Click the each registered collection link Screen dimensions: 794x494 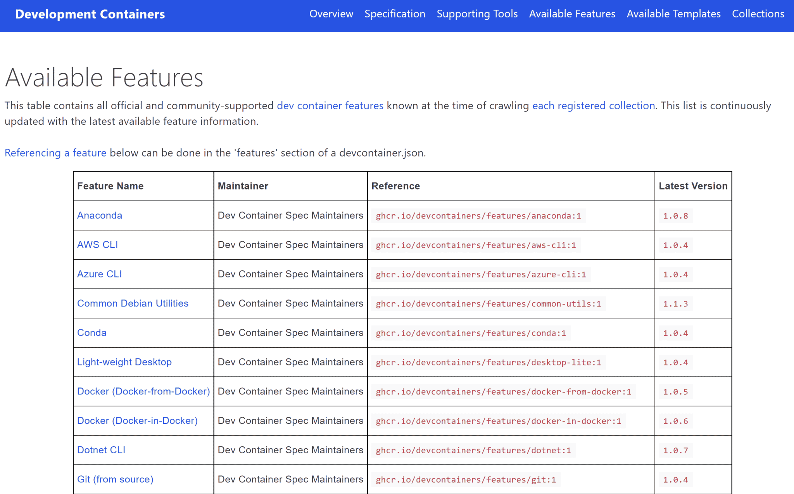pyautogui.click(x=593, y=105)
